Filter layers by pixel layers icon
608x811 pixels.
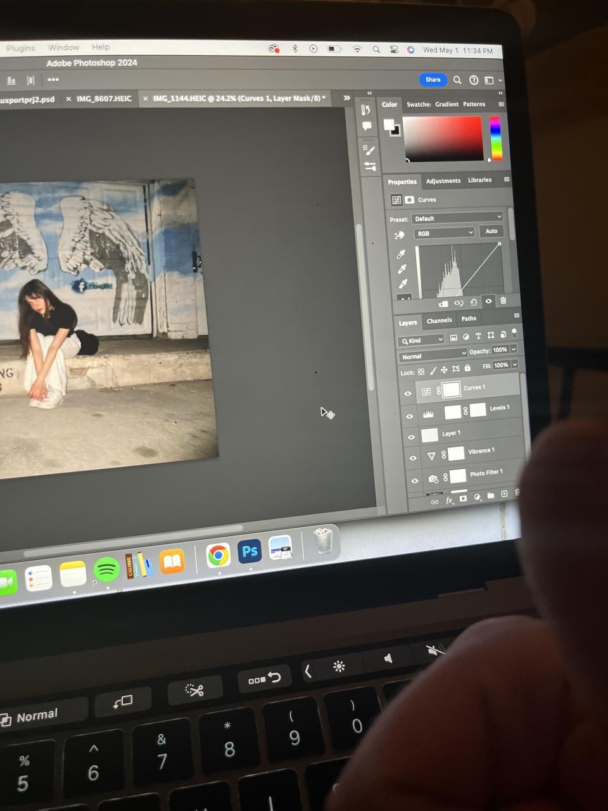click(x=453, y=337)
